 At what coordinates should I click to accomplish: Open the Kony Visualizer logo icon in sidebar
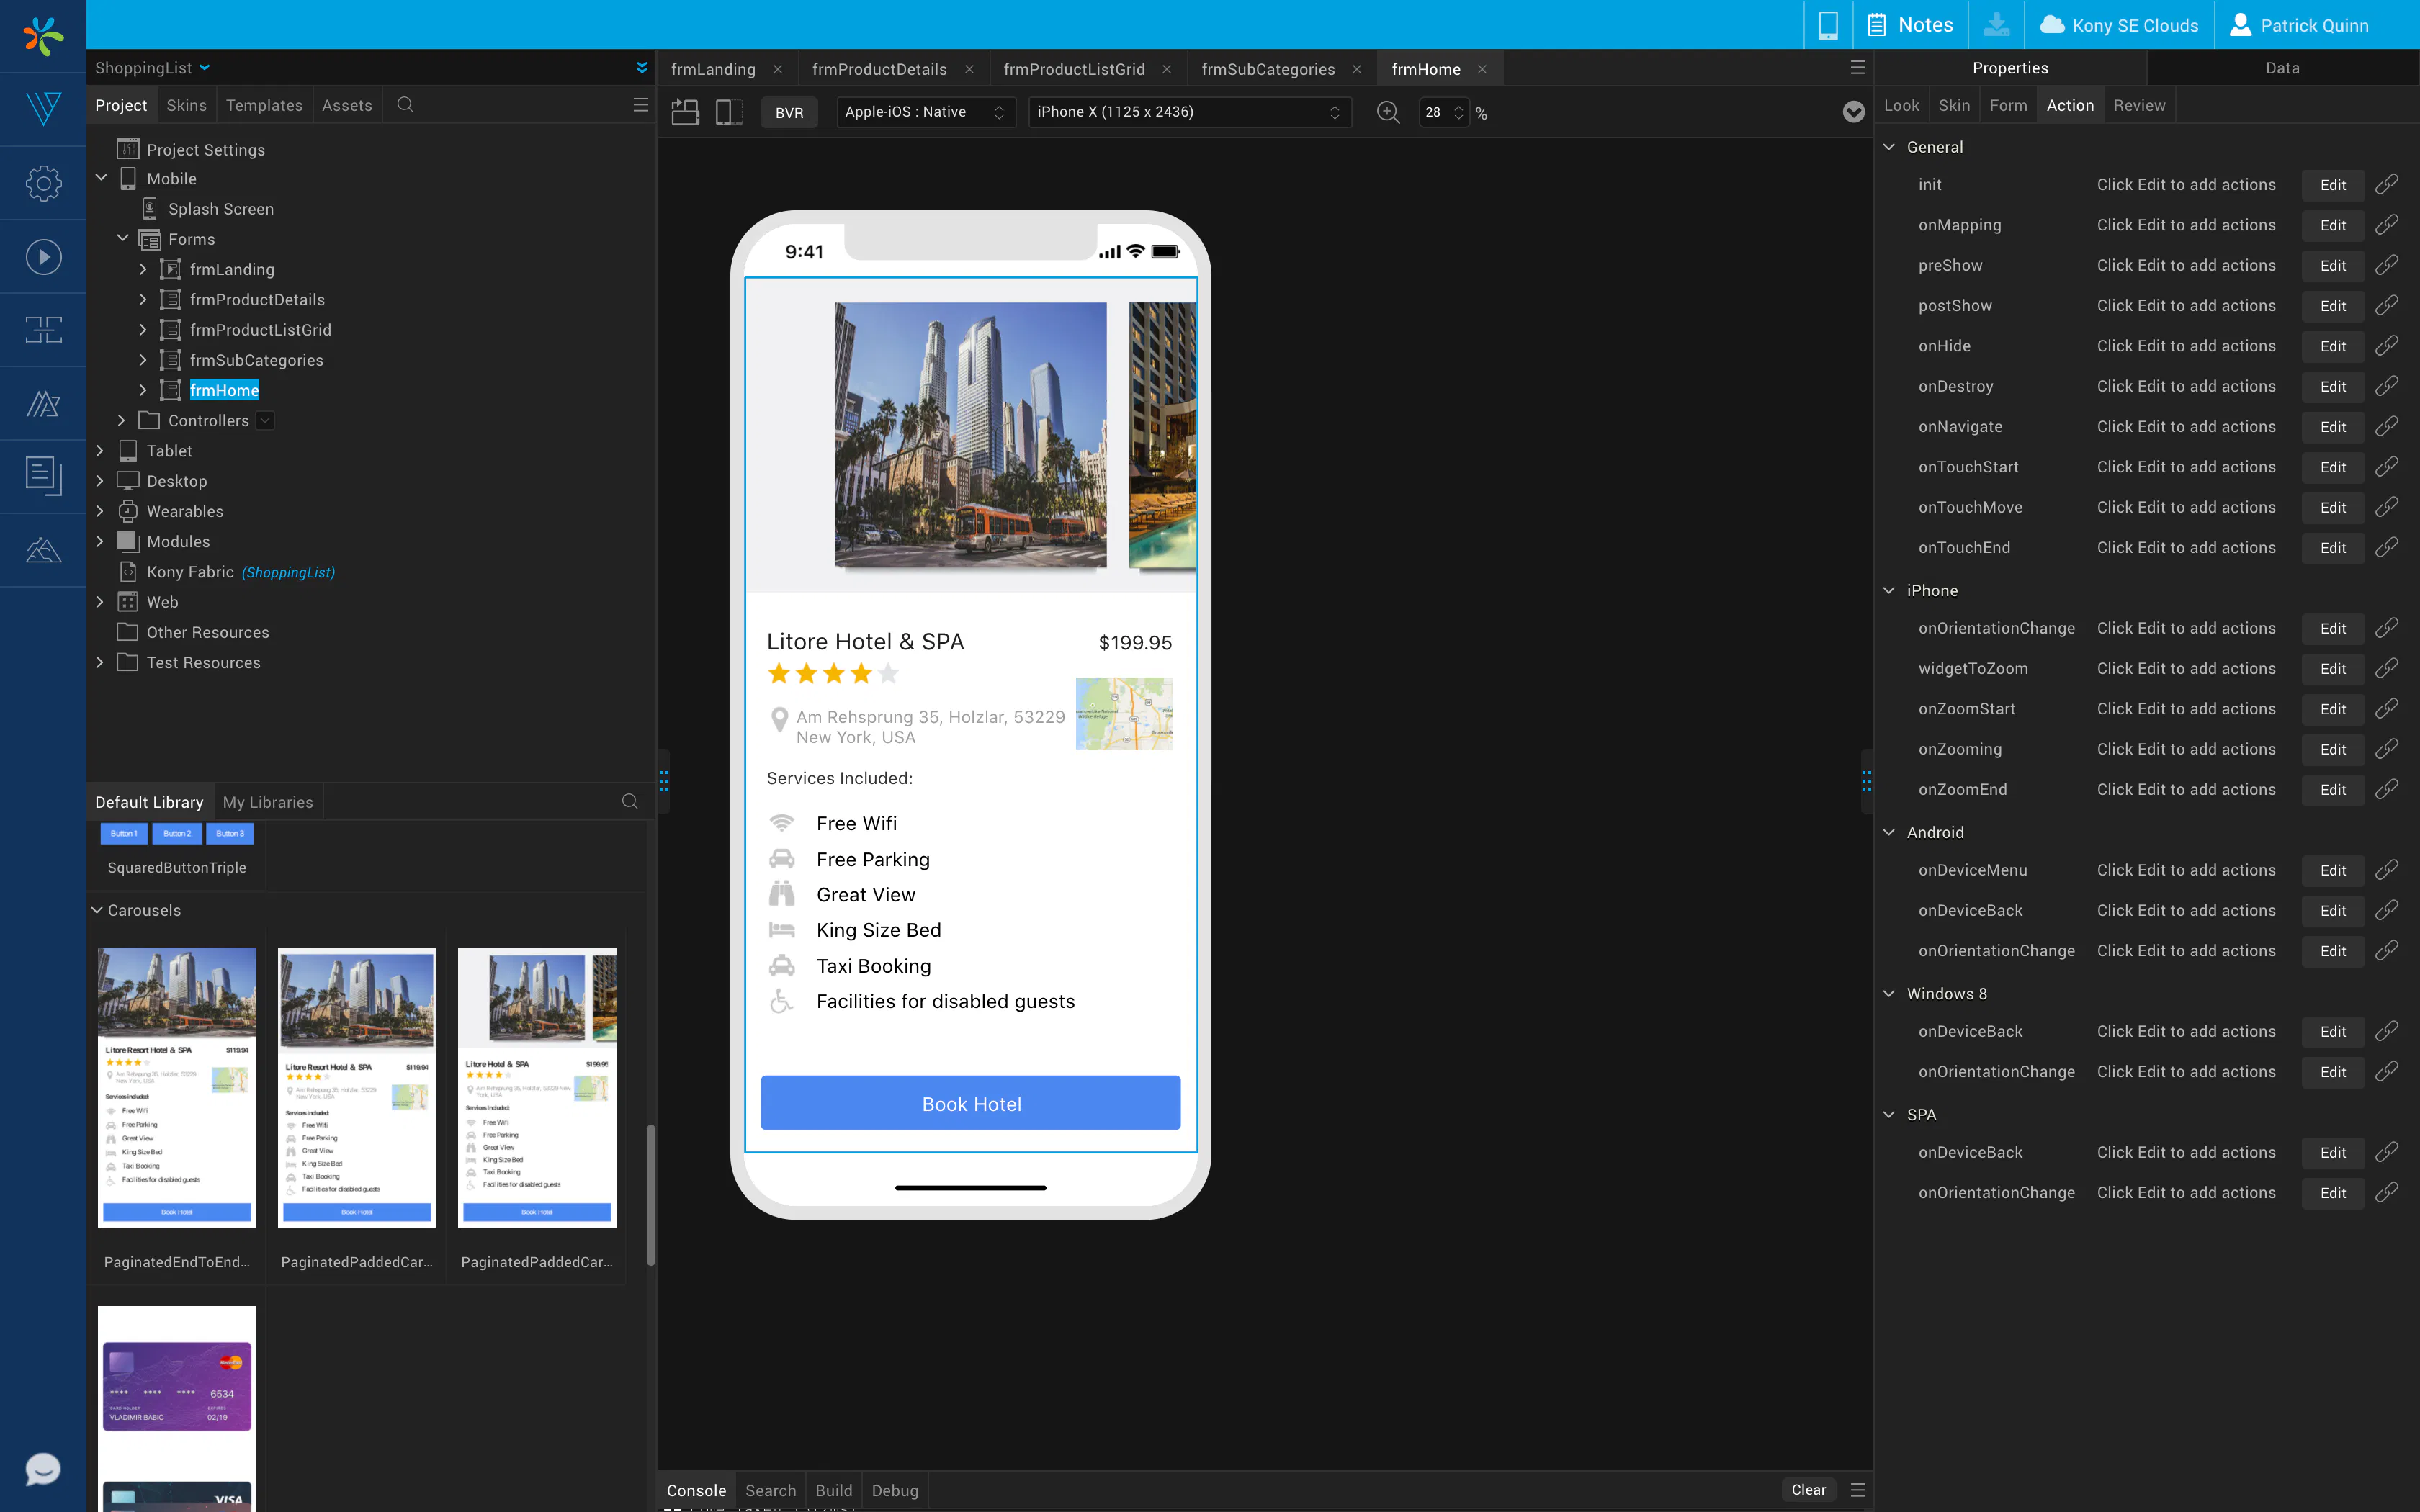(43, 108)
